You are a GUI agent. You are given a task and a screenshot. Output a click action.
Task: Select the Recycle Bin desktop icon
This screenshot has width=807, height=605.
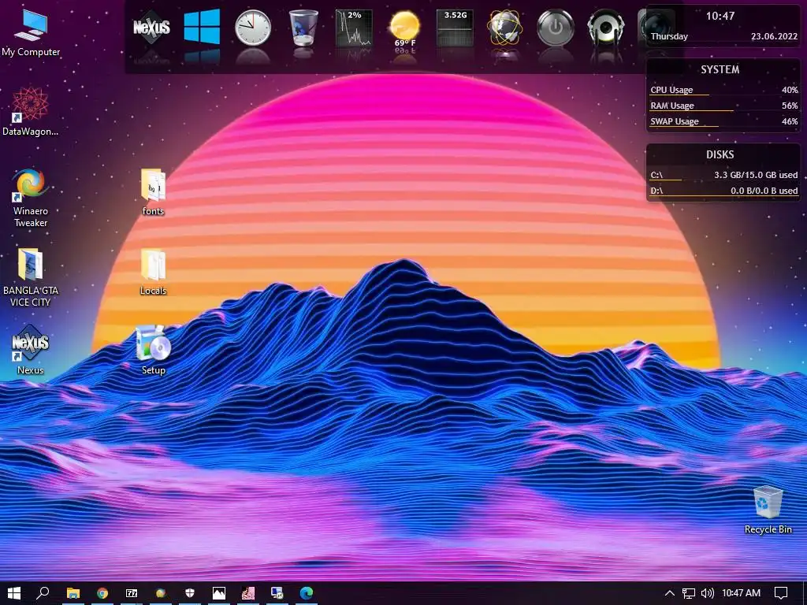768,510
